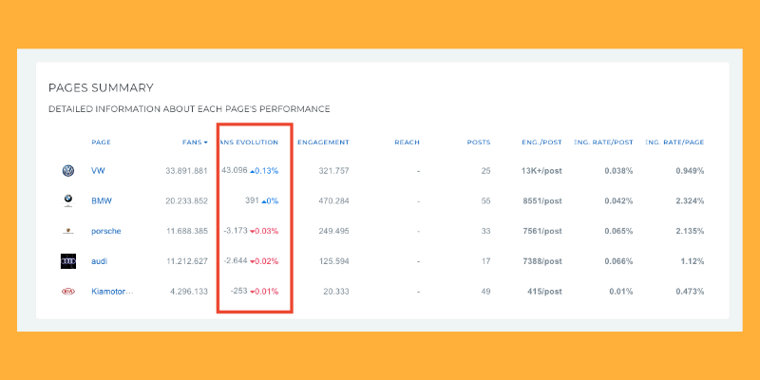
Task: Click audi engagement rate per post 0.066%
Action: point(619,261)
